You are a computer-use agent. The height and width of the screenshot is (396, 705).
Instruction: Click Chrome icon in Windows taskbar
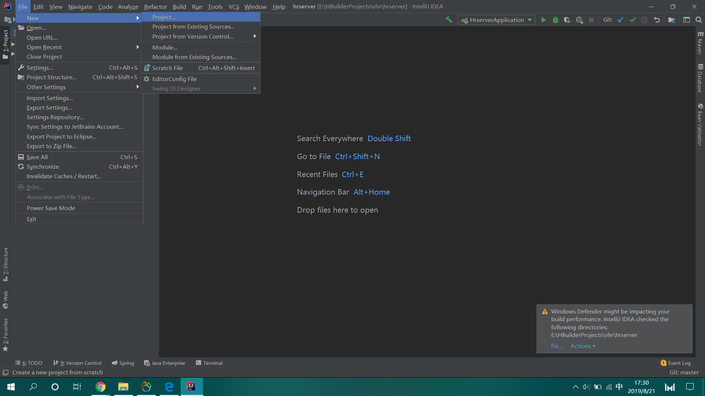100,387
